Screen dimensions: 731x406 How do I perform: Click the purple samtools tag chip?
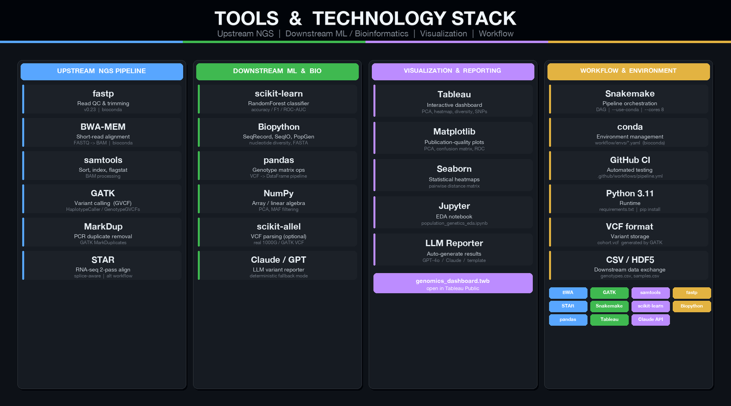[x=651, y=293]
